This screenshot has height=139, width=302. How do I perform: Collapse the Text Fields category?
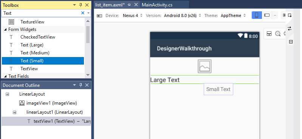coord(5,76)
